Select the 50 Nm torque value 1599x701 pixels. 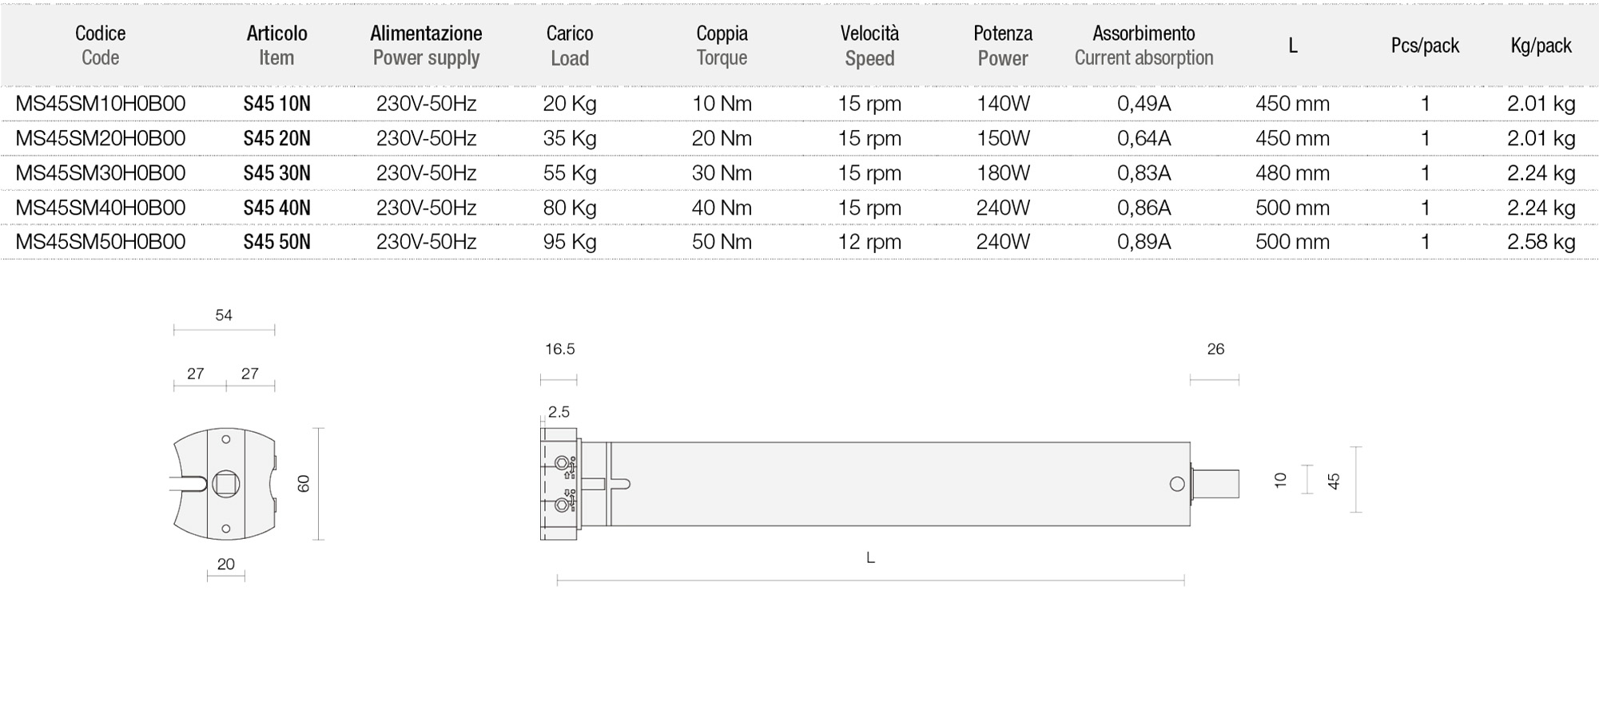(722, 242)
